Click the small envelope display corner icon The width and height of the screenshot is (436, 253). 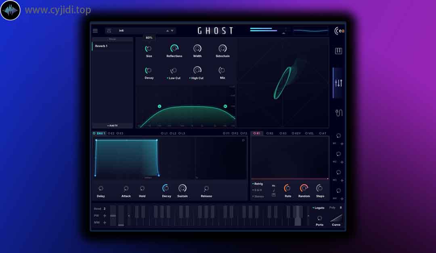pos(243,140)
